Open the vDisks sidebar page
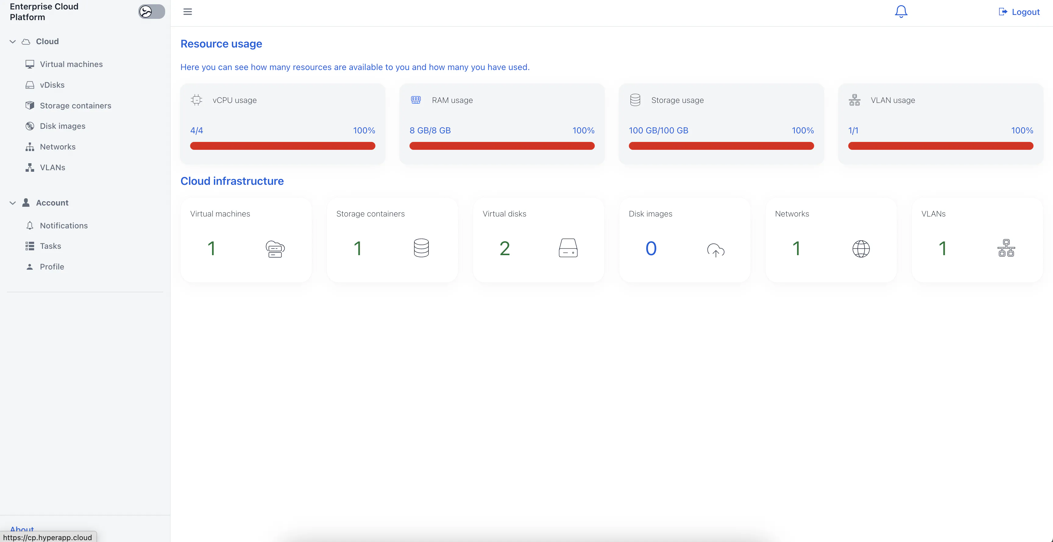The image size is (1053, 542). pos(52,85)
